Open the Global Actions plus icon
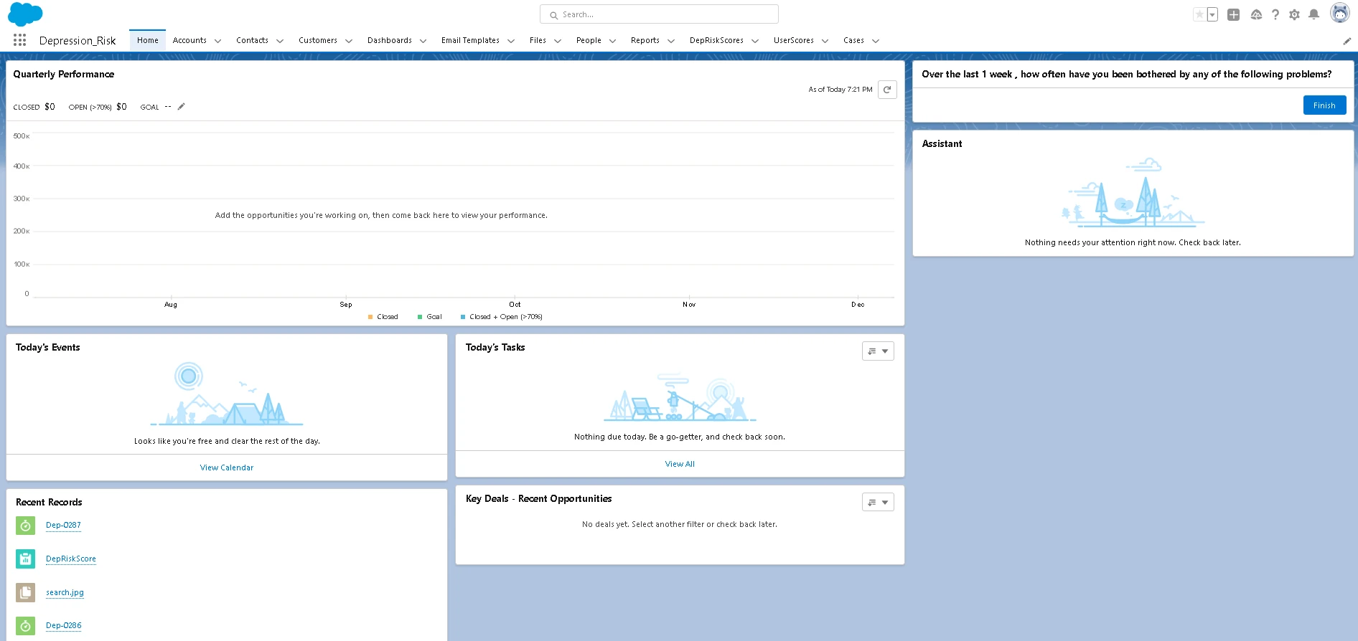Image resolution: width=1358 pixels, height=641 pixels. [1233, 14]
